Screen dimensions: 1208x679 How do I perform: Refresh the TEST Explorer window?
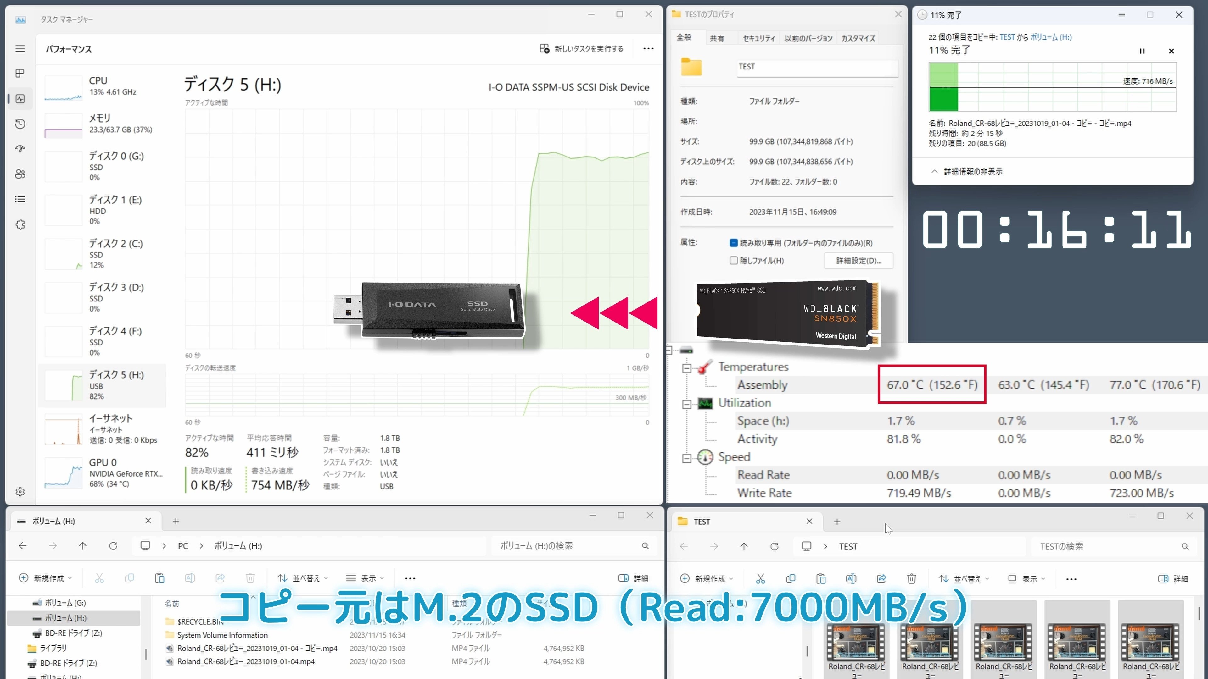pos(774,546)
